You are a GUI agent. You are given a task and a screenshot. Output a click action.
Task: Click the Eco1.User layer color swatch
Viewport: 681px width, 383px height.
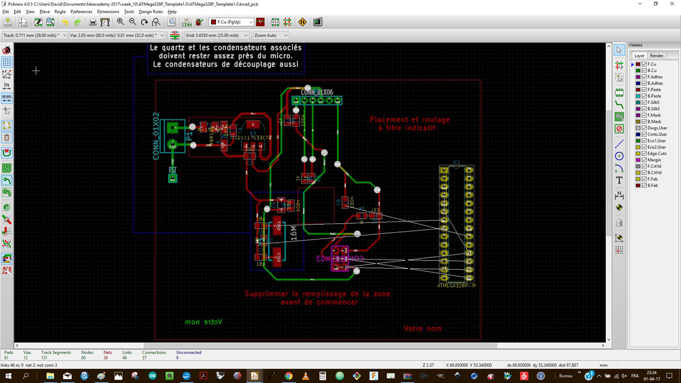(x=638, y=141)
